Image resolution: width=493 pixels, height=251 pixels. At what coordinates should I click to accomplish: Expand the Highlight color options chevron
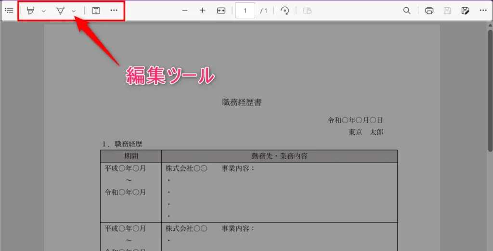(44, 11)
